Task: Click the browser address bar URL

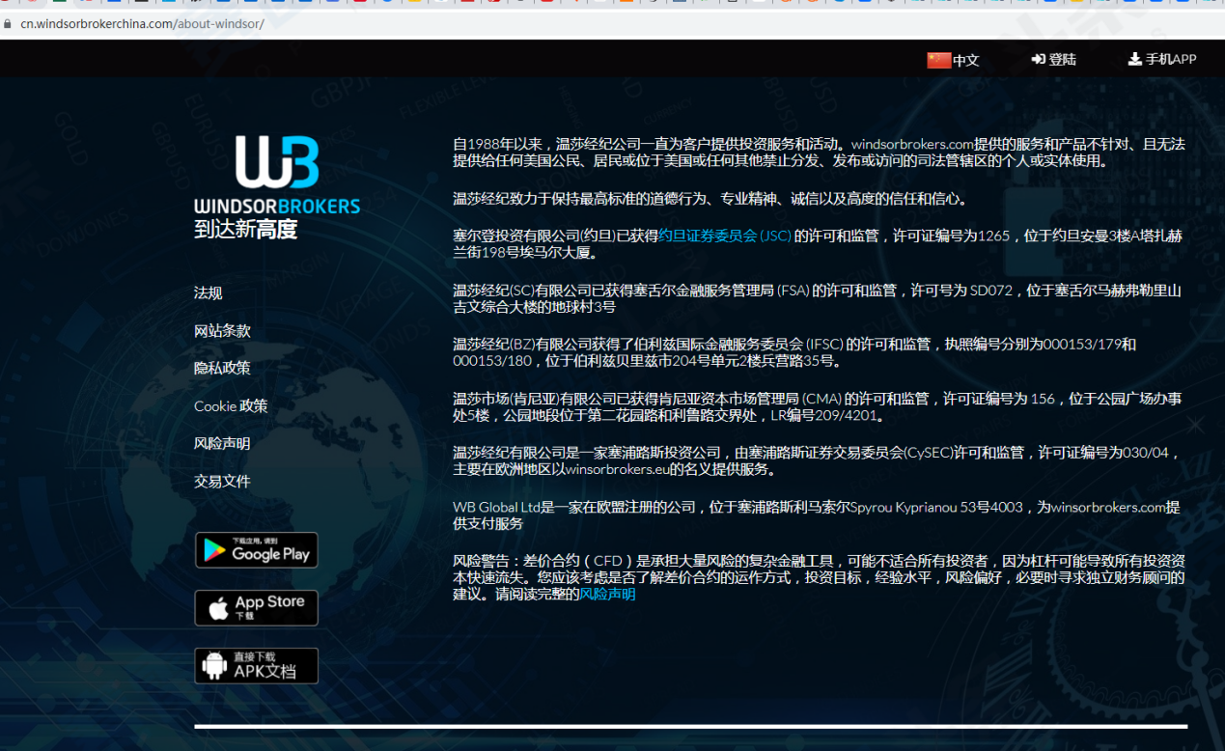Action: (x=142, y=23)
